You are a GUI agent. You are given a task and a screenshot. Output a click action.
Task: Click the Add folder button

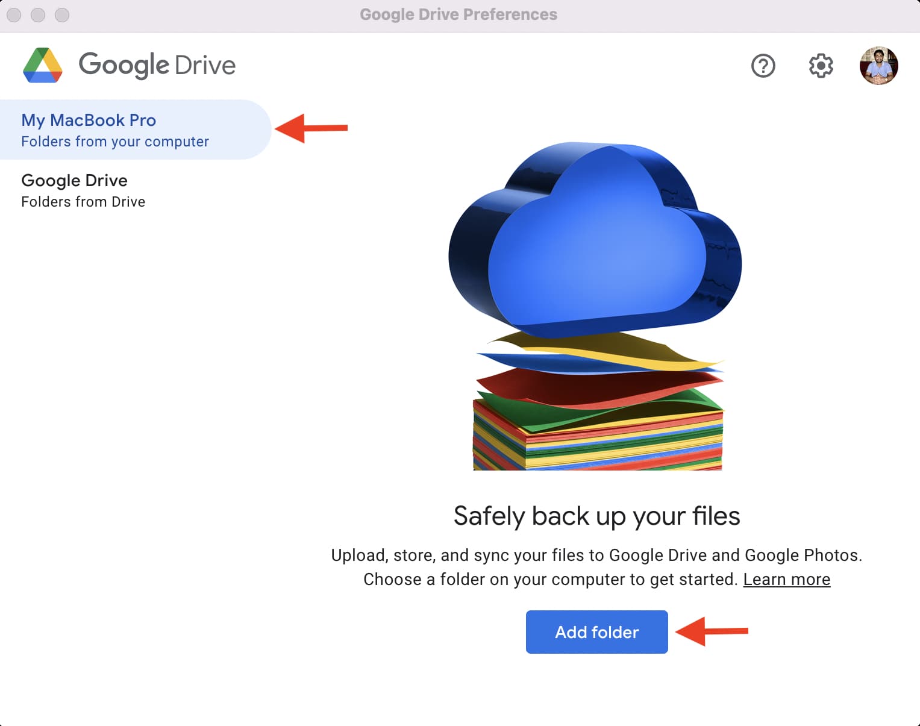pos(596,632)
